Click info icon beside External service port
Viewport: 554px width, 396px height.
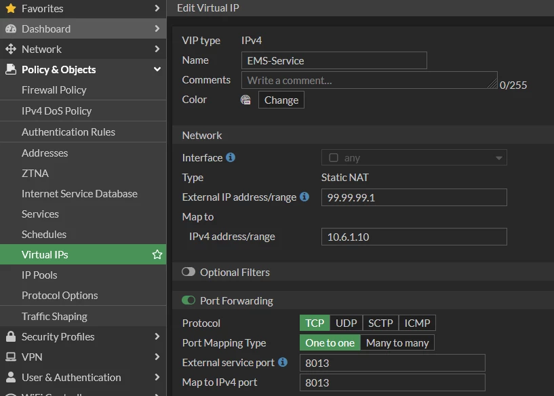point(283,362)
